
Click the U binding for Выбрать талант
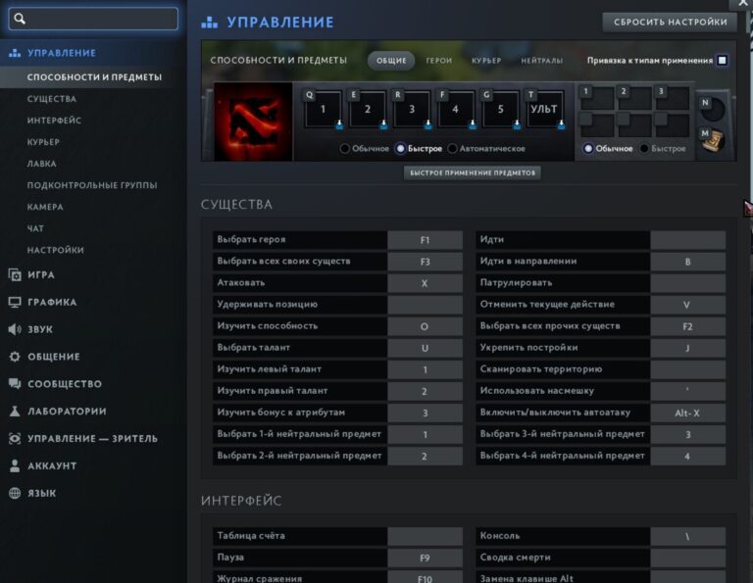click(x=425, y=348)
